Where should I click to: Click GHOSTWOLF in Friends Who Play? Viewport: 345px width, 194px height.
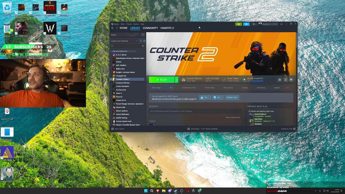(260, 114)
